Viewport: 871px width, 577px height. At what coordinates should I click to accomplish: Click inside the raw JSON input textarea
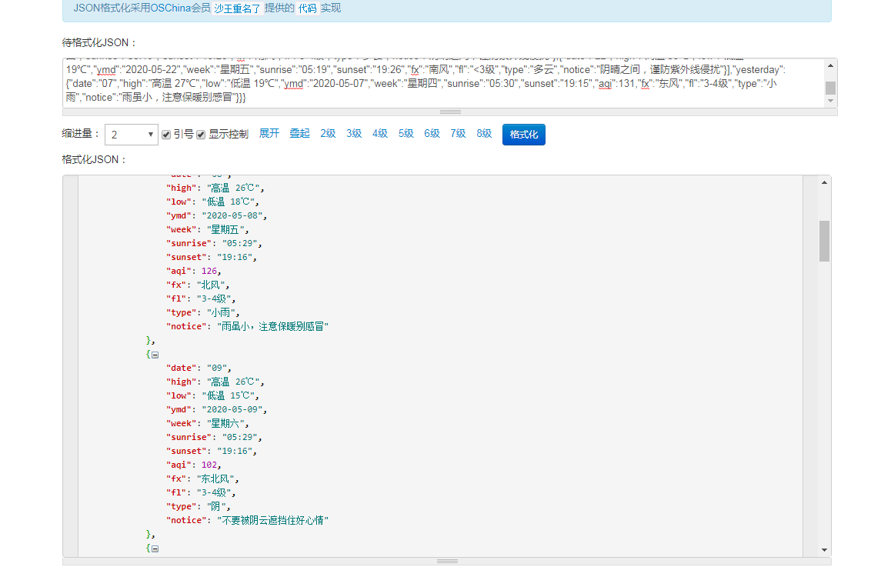(x=443, y=83)
